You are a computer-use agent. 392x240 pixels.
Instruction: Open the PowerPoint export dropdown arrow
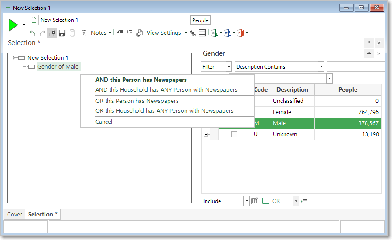click(247, 33)
